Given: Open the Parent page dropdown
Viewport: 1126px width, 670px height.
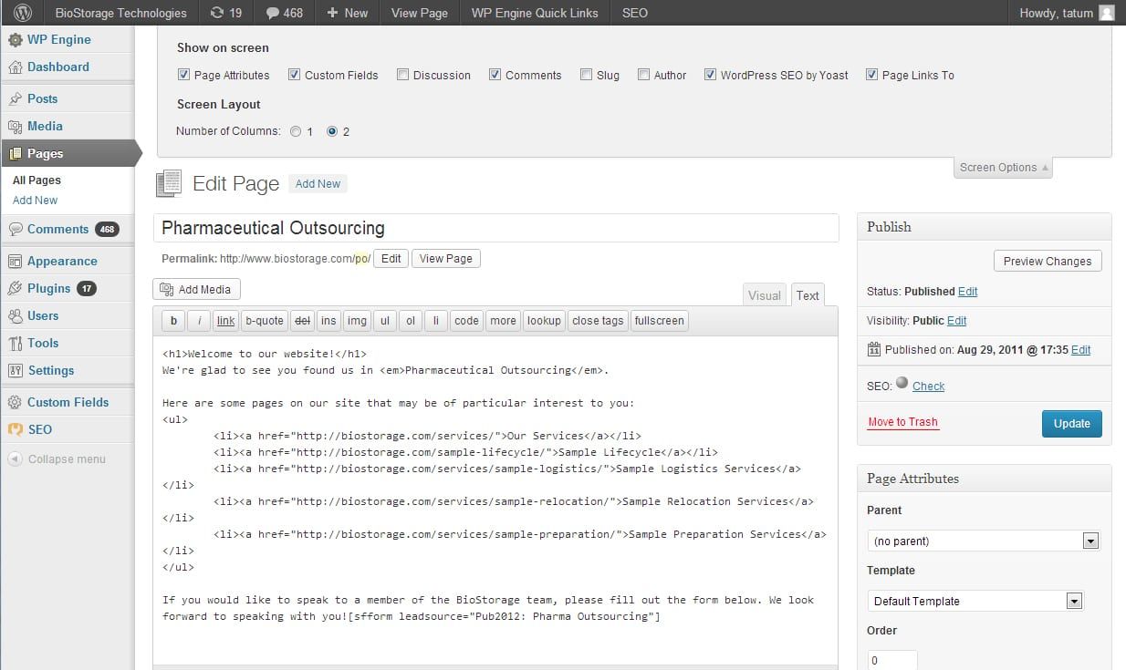Looking at the screenshot, I should click(983, 541).
